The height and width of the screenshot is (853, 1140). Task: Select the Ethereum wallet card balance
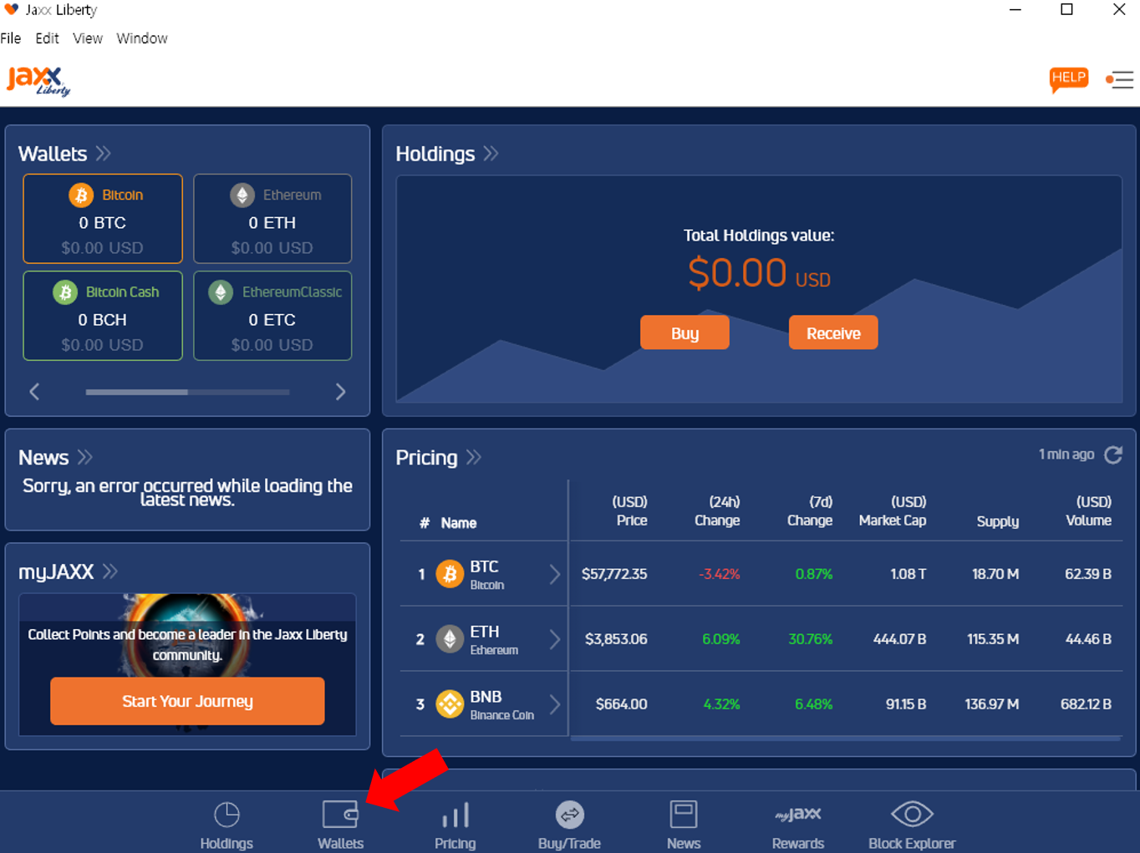pyautogui.click(x=272, y=223)
